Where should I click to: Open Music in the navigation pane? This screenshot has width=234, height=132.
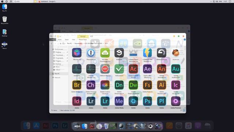(x=57, y=67)
